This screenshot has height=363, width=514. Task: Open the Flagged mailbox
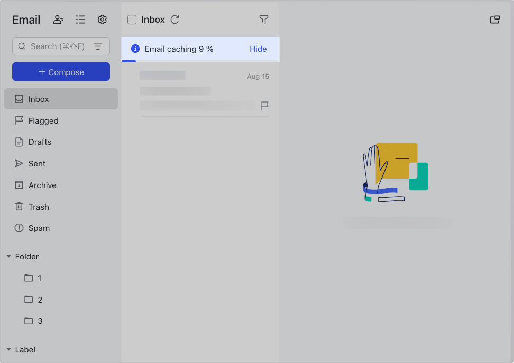43,121
